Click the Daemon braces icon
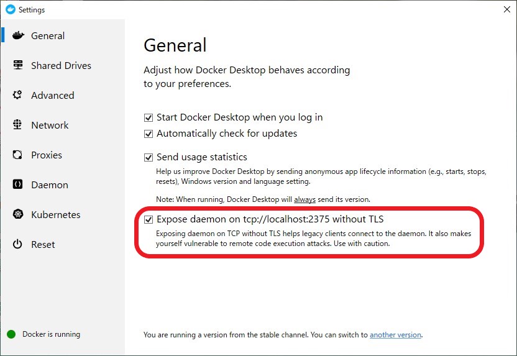 18,185
